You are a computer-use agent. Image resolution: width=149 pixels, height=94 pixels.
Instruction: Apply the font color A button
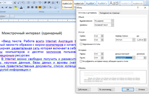click(21, 7)
